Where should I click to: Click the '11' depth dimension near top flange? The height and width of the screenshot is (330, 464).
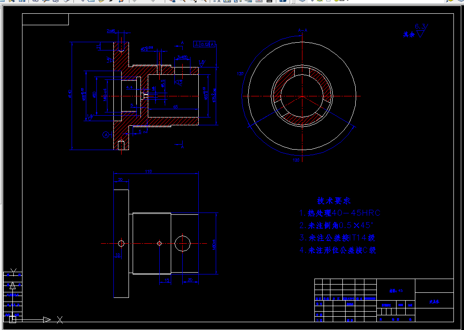click(99, 46)
